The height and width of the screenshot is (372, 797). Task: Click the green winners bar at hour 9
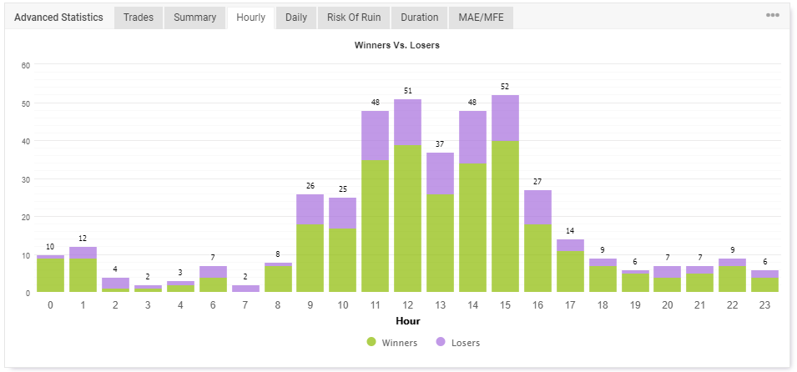pos(310,259)
